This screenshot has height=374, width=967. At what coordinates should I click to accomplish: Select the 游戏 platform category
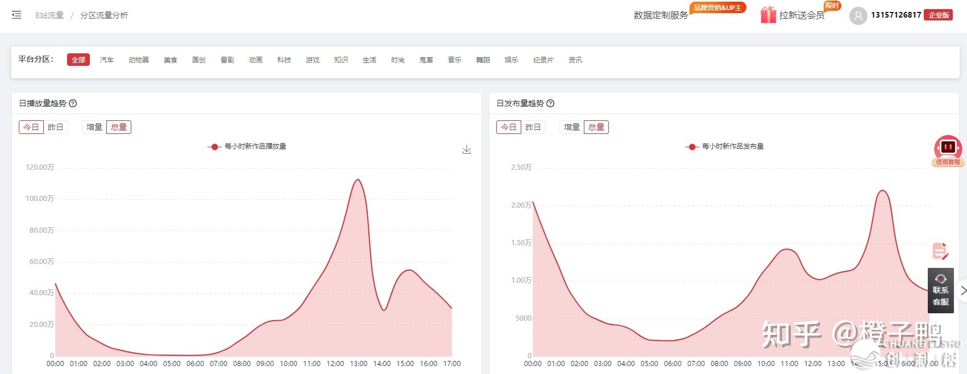313,60
